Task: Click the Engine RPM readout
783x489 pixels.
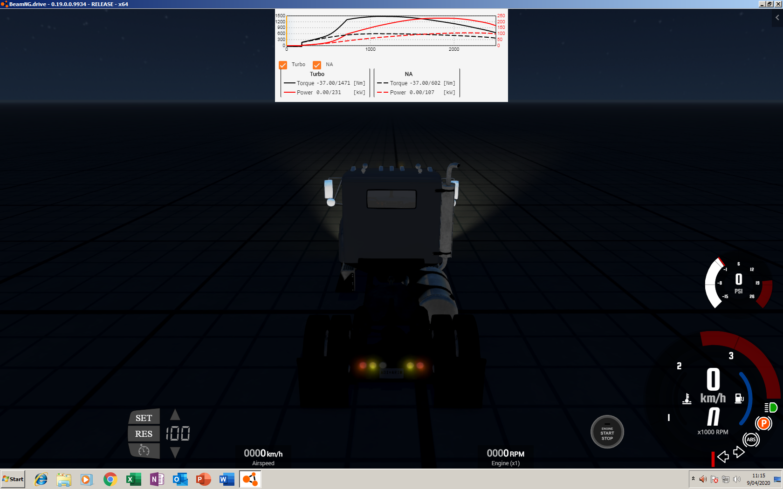Action: tap(506, 457)
